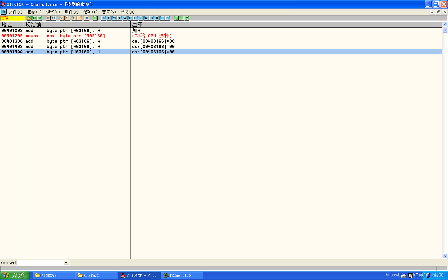Sort by the 注释 column header
The width and height of the screenshot is (448, 280).
(287, 25)
